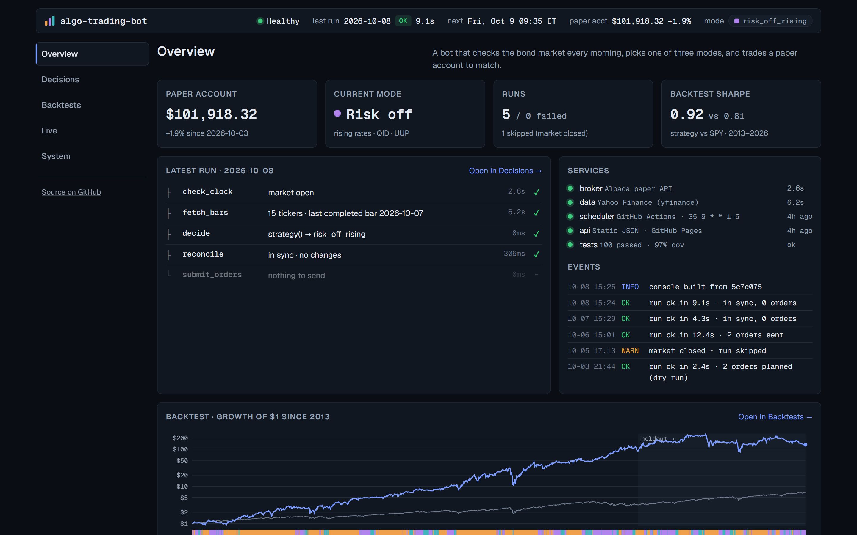Click the header paper acct $101,918.32 value
This screenshot has height=535, width=857.
click(x=638, y=21)
